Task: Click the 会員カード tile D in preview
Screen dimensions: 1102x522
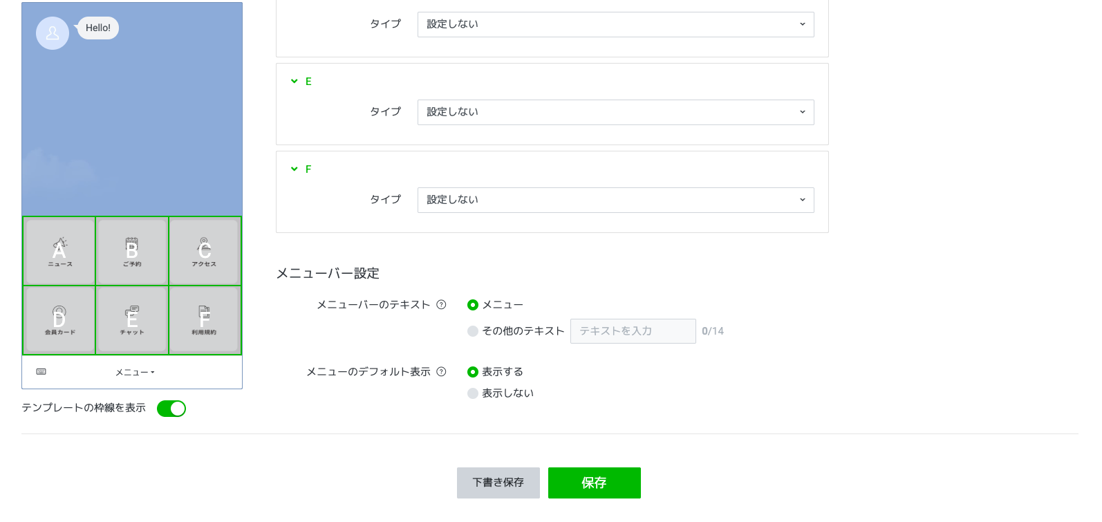Action: pos(59,320)
